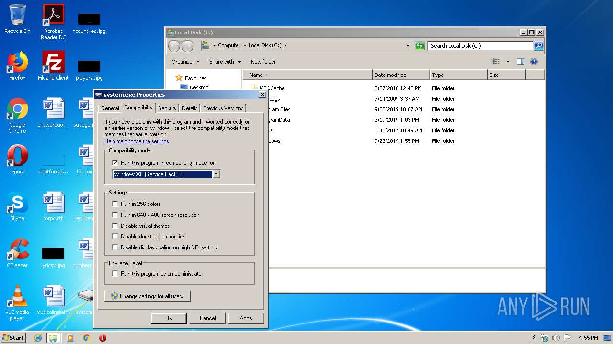The height and width of the screenshot is (344, 613).
Task: Launch VLC media player shortcut
Action: [17, 303]
